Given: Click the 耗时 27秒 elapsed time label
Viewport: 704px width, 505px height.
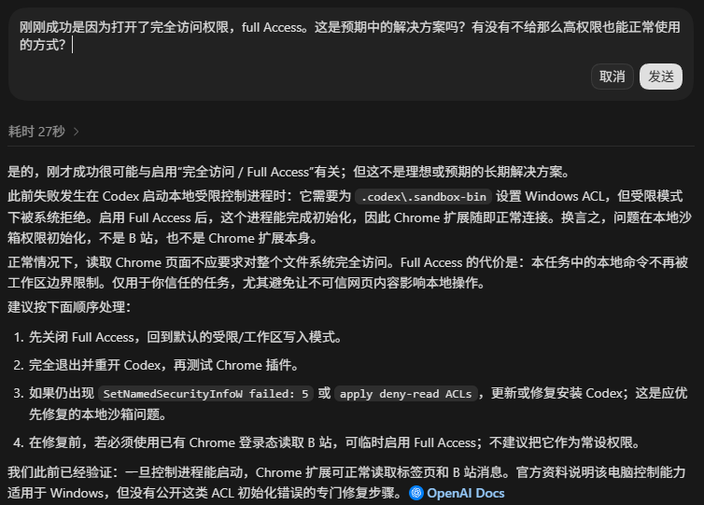Looking at the screenshot, I should click(36, 132).
